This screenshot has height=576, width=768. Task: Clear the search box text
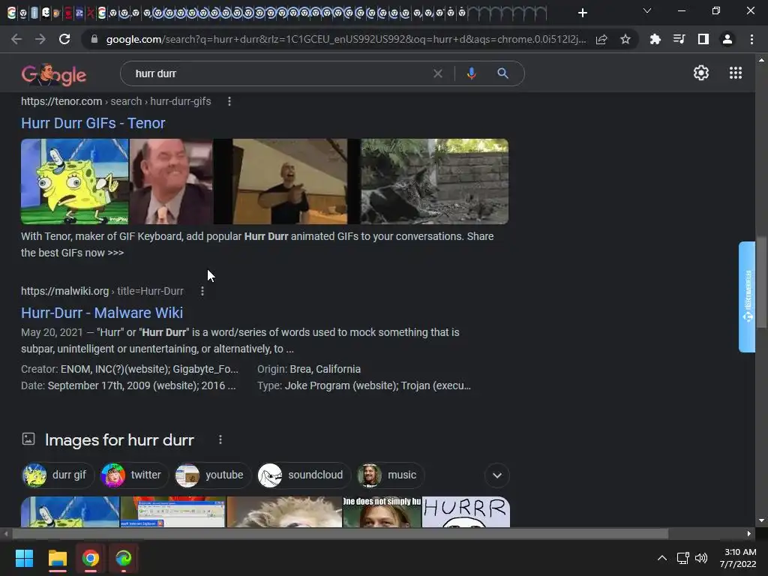pos(438,73)
